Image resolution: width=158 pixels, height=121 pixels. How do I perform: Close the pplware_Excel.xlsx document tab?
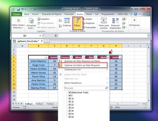42,41
